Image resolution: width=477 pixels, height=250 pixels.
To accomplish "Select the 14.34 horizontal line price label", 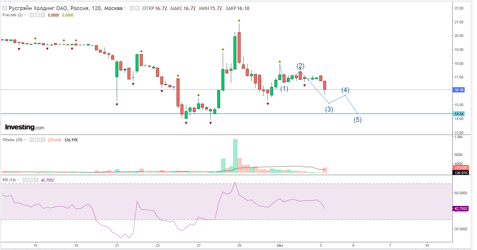I will coord(459,114).
